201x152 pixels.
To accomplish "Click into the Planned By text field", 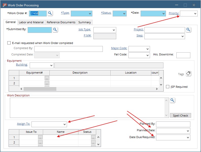I will pos(173,124).
